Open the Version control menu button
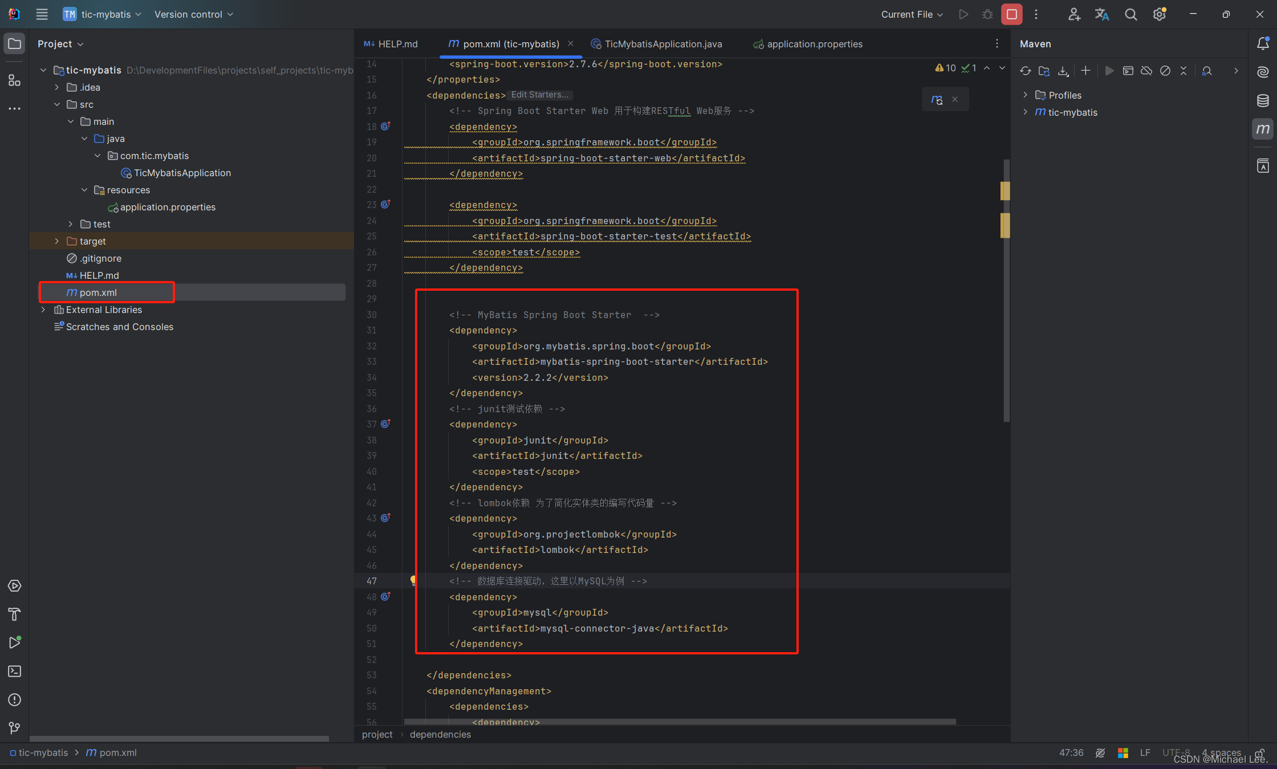Image resolution: width=1277 pixels, height=769 pixels. [194, 14]
